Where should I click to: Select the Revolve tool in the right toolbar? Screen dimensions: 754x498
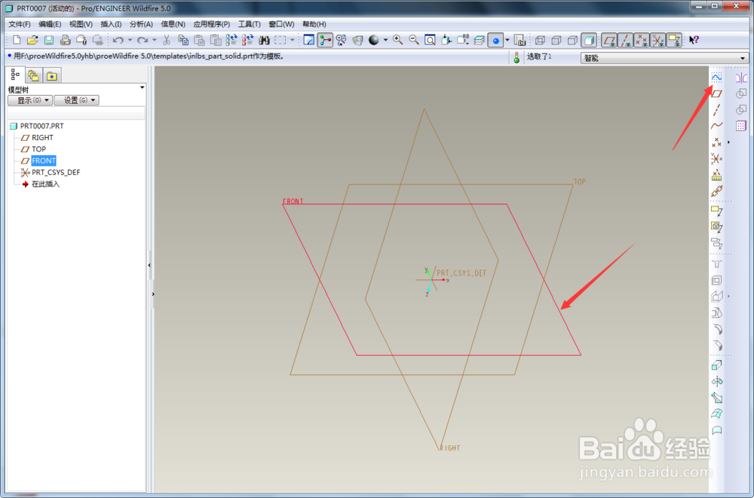pyautogui.click(x=716, y=382)
